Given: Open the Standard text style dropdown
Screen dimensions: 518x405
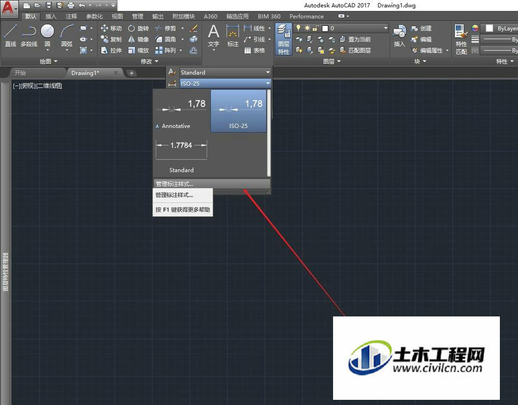Looking at the screenshot, I should tap(225, 73).
